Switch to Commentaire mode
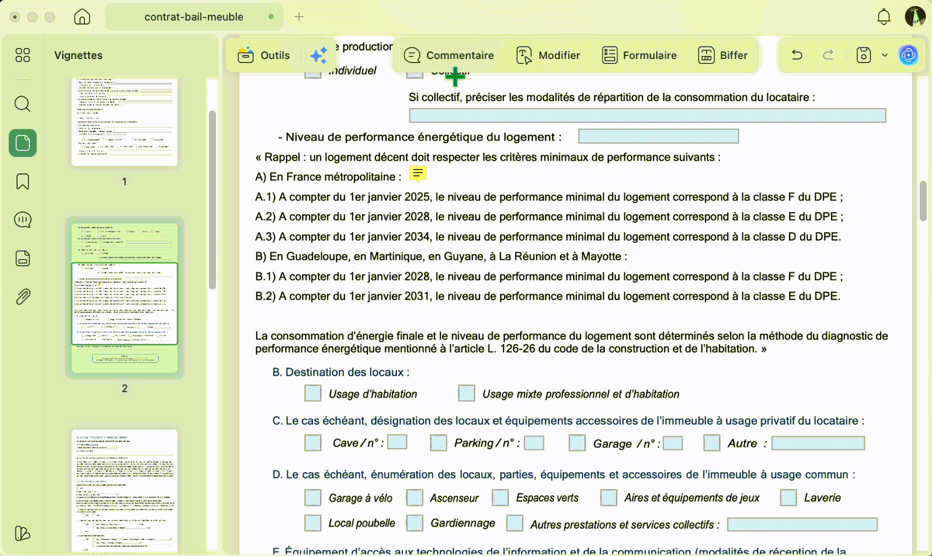 [448, 55]
